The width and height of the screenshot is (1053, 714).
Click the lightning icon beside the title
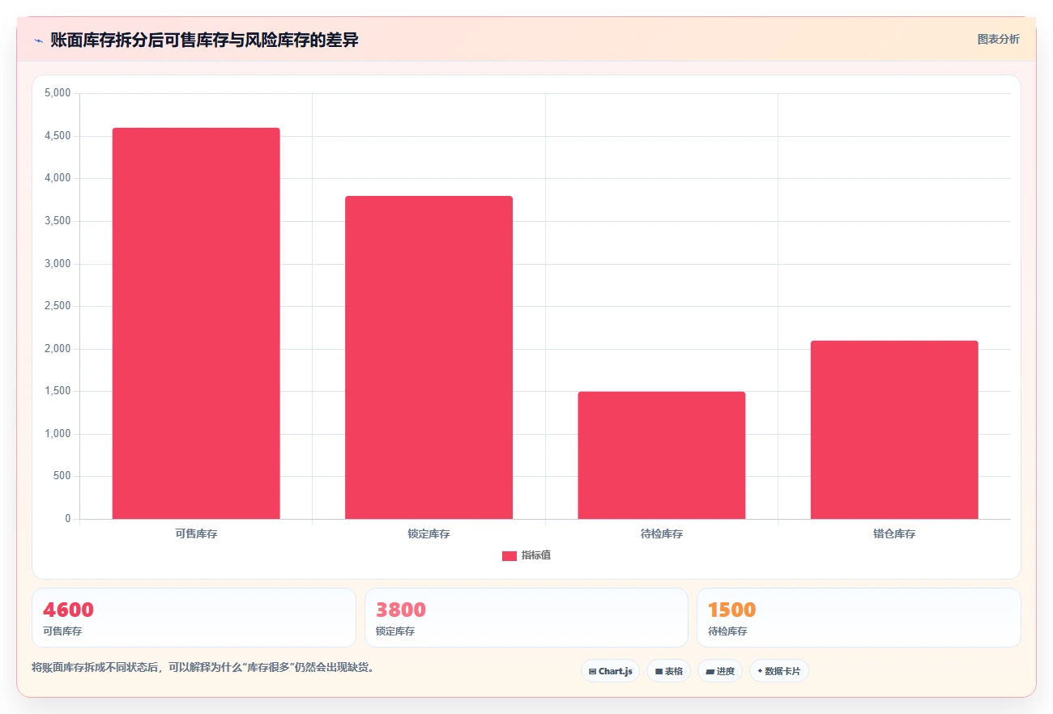pyautogui.click(x=38, y=40)
